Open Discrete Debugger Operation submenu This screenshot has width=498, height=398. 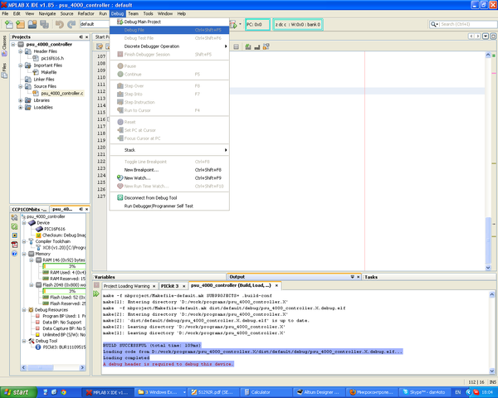[x=169, y=46]
